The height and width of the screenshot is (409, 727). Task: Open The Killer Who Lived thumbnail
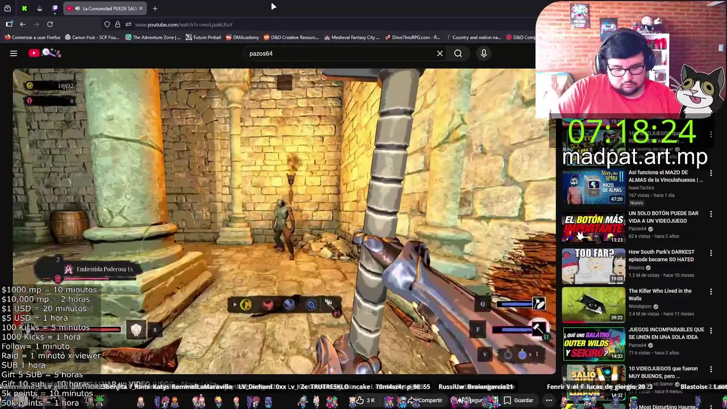pyautogui.click(x=594, y=304)
